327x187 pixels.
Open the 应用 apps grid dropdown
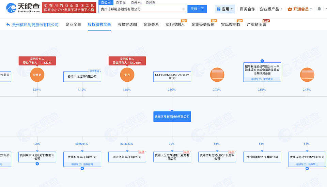(225, 9)
